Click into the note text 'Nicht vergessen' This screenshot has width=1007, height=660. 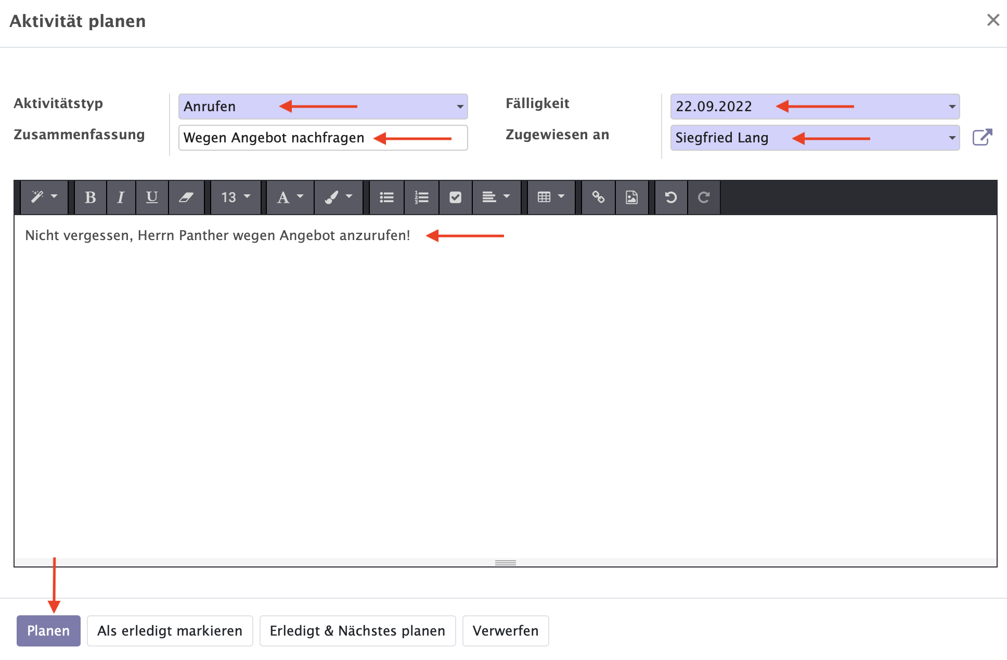(79, 235)
